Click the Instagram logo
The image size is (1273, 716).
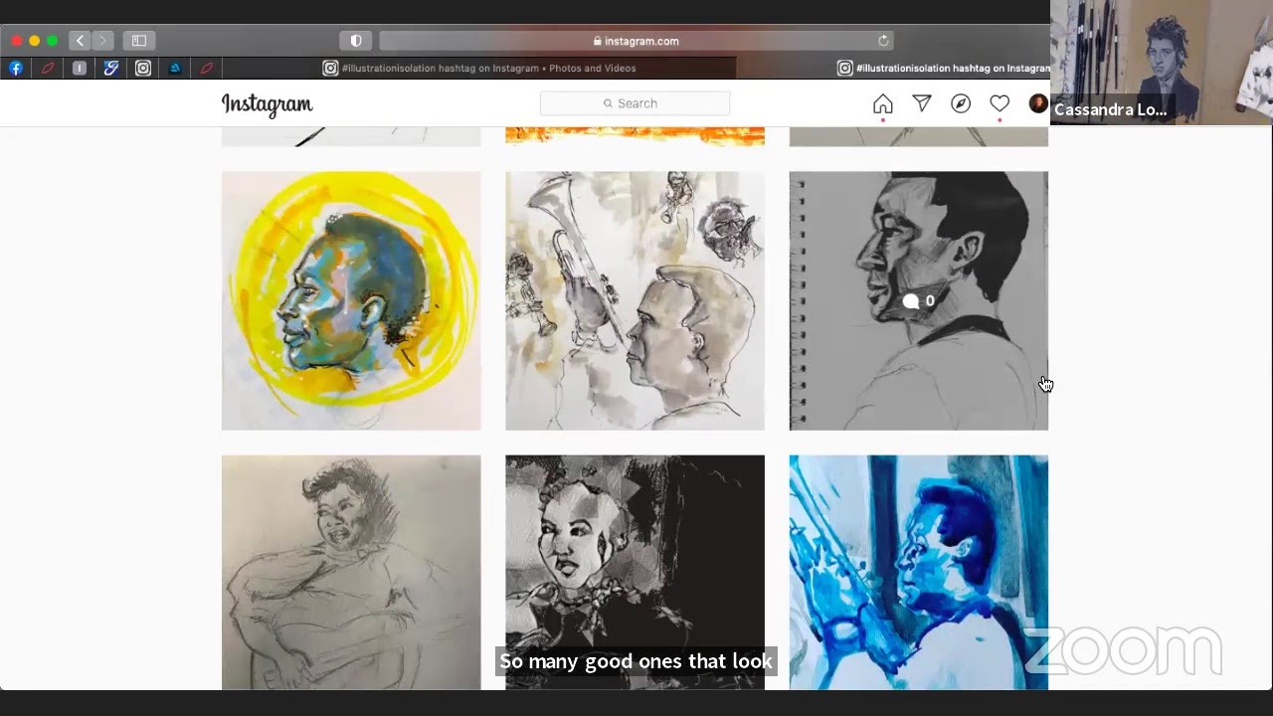coord(267,104)
